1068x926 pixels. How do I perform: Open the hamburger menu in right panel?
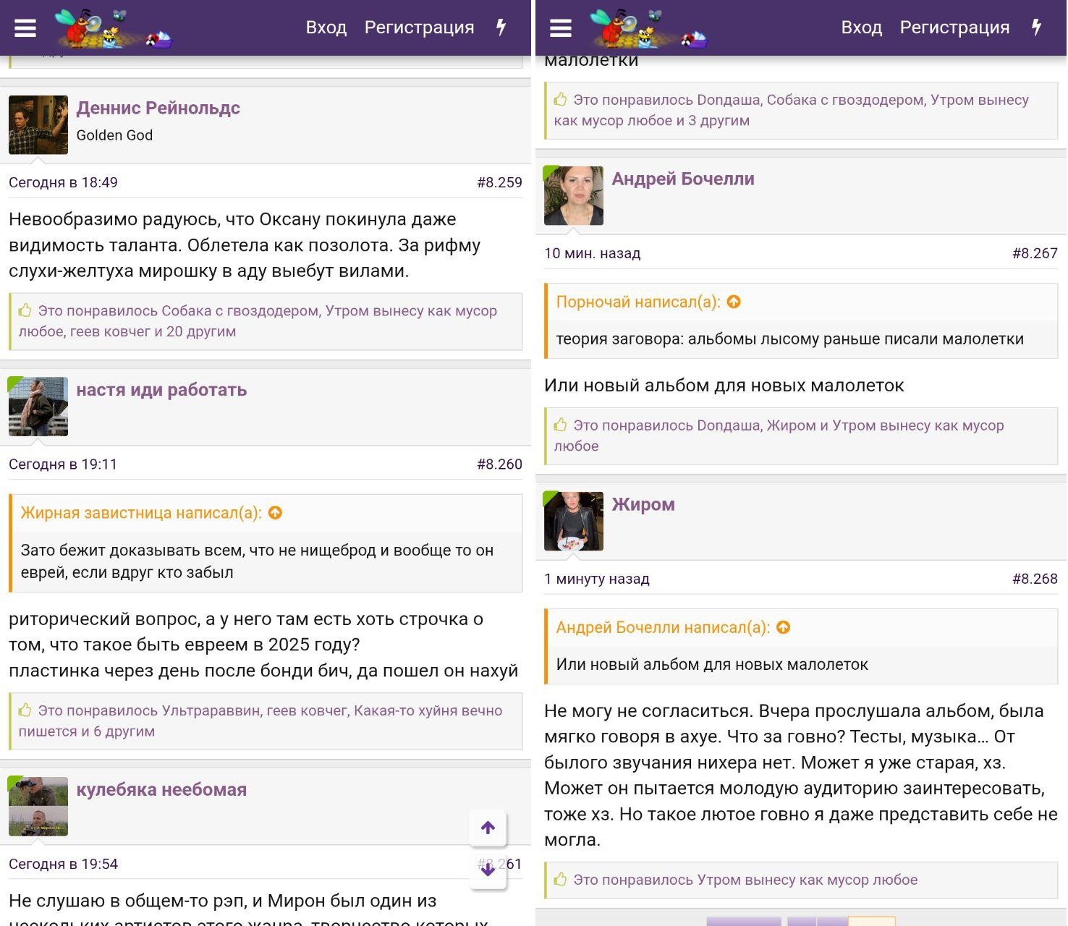[x=561, y=27]
